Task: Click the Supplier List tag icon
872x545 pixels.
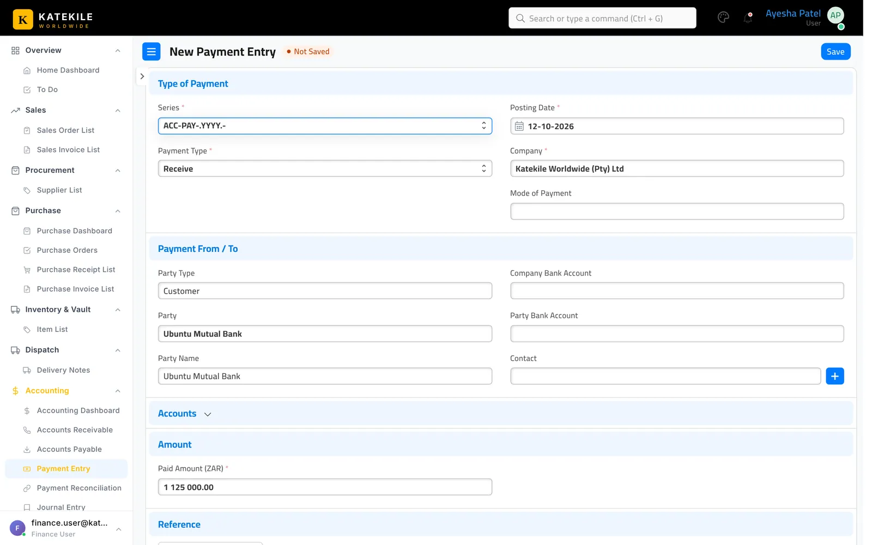Action: tap(27, 190)
